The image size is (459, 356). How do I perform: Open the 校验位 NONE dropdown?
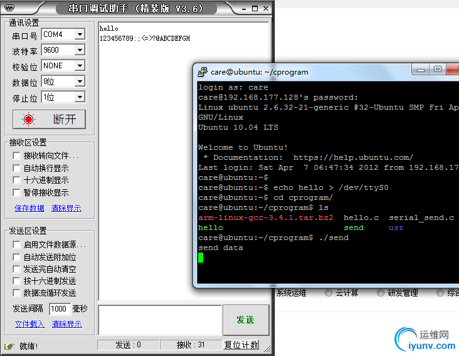tap(80, 66)
